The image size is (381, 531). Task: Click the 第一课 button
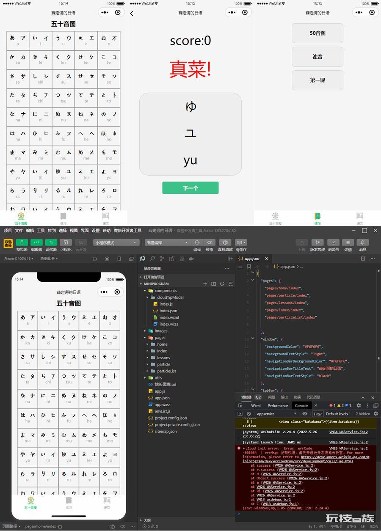tap(317, 80)
